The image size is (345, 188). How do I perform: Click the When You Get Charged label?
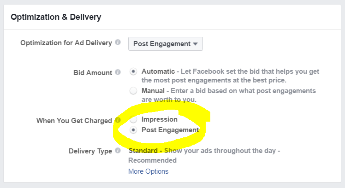(74, 121)
